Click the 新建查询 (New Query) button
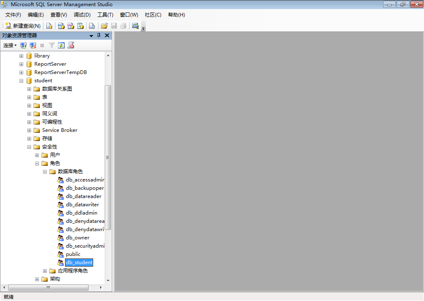The image size is (424, 301). [23, 26]
